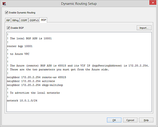
Task: Close the Dynamic Routing Setup dialog
Action: click(153, 2)
